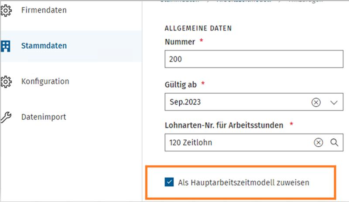Screen dimensions: 349x202
Task: Clear the Gültig ab date value
Action: click(x=316, y=102)
